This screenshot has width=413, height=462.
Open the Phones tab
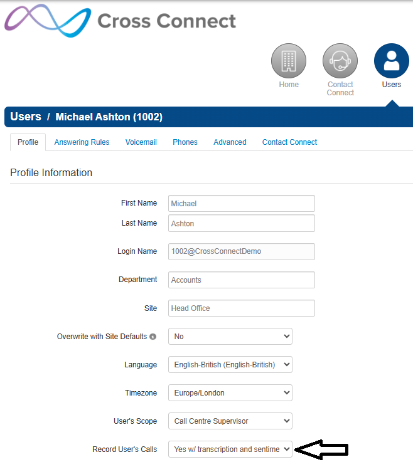click(x=185, y=142)
